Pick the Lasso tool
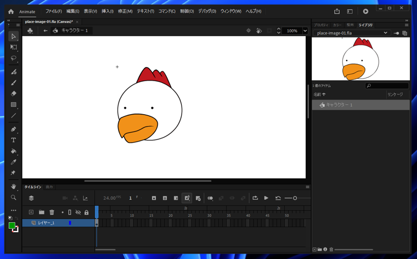The width and height of the screenshot is (417, 259). [x=14, y=58]
